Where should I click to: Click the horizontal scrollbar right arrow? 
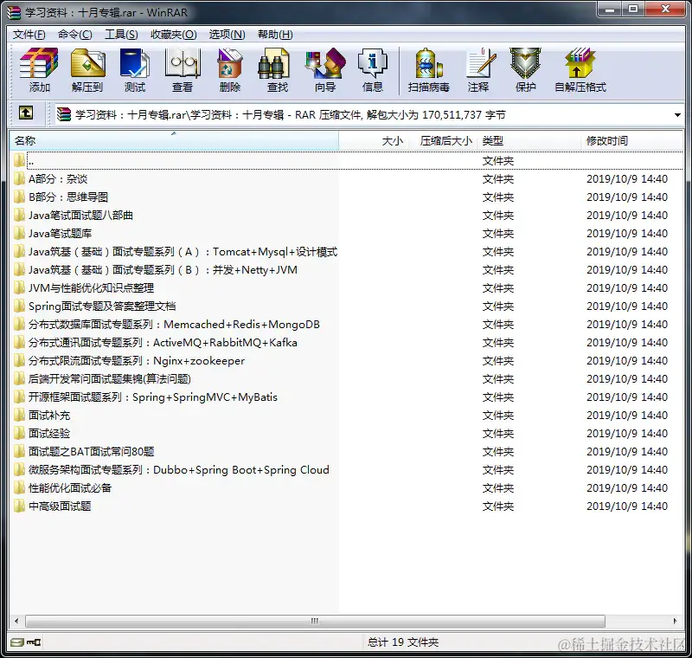pos(675,621)
